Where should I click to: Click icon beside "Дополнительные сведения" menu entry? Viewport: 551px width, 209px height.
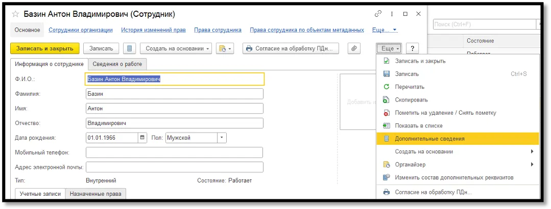[x=386, y=139]
